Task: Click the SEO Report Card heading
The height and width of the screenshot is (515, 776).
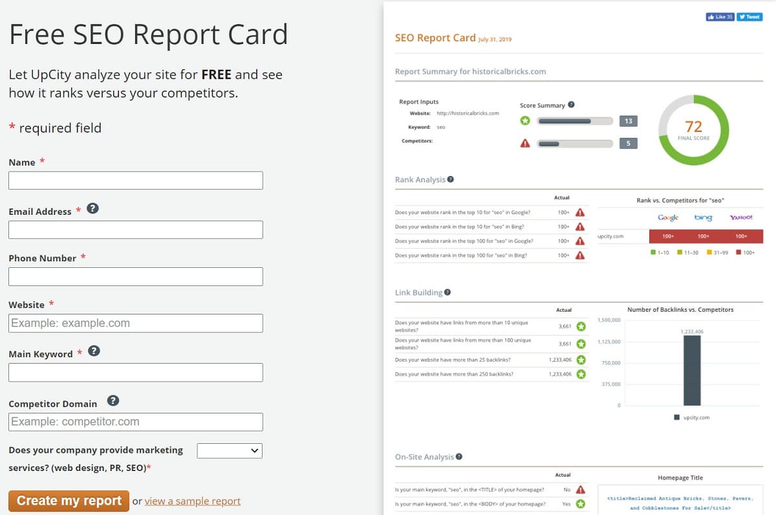Action: [x=435, y=38]
